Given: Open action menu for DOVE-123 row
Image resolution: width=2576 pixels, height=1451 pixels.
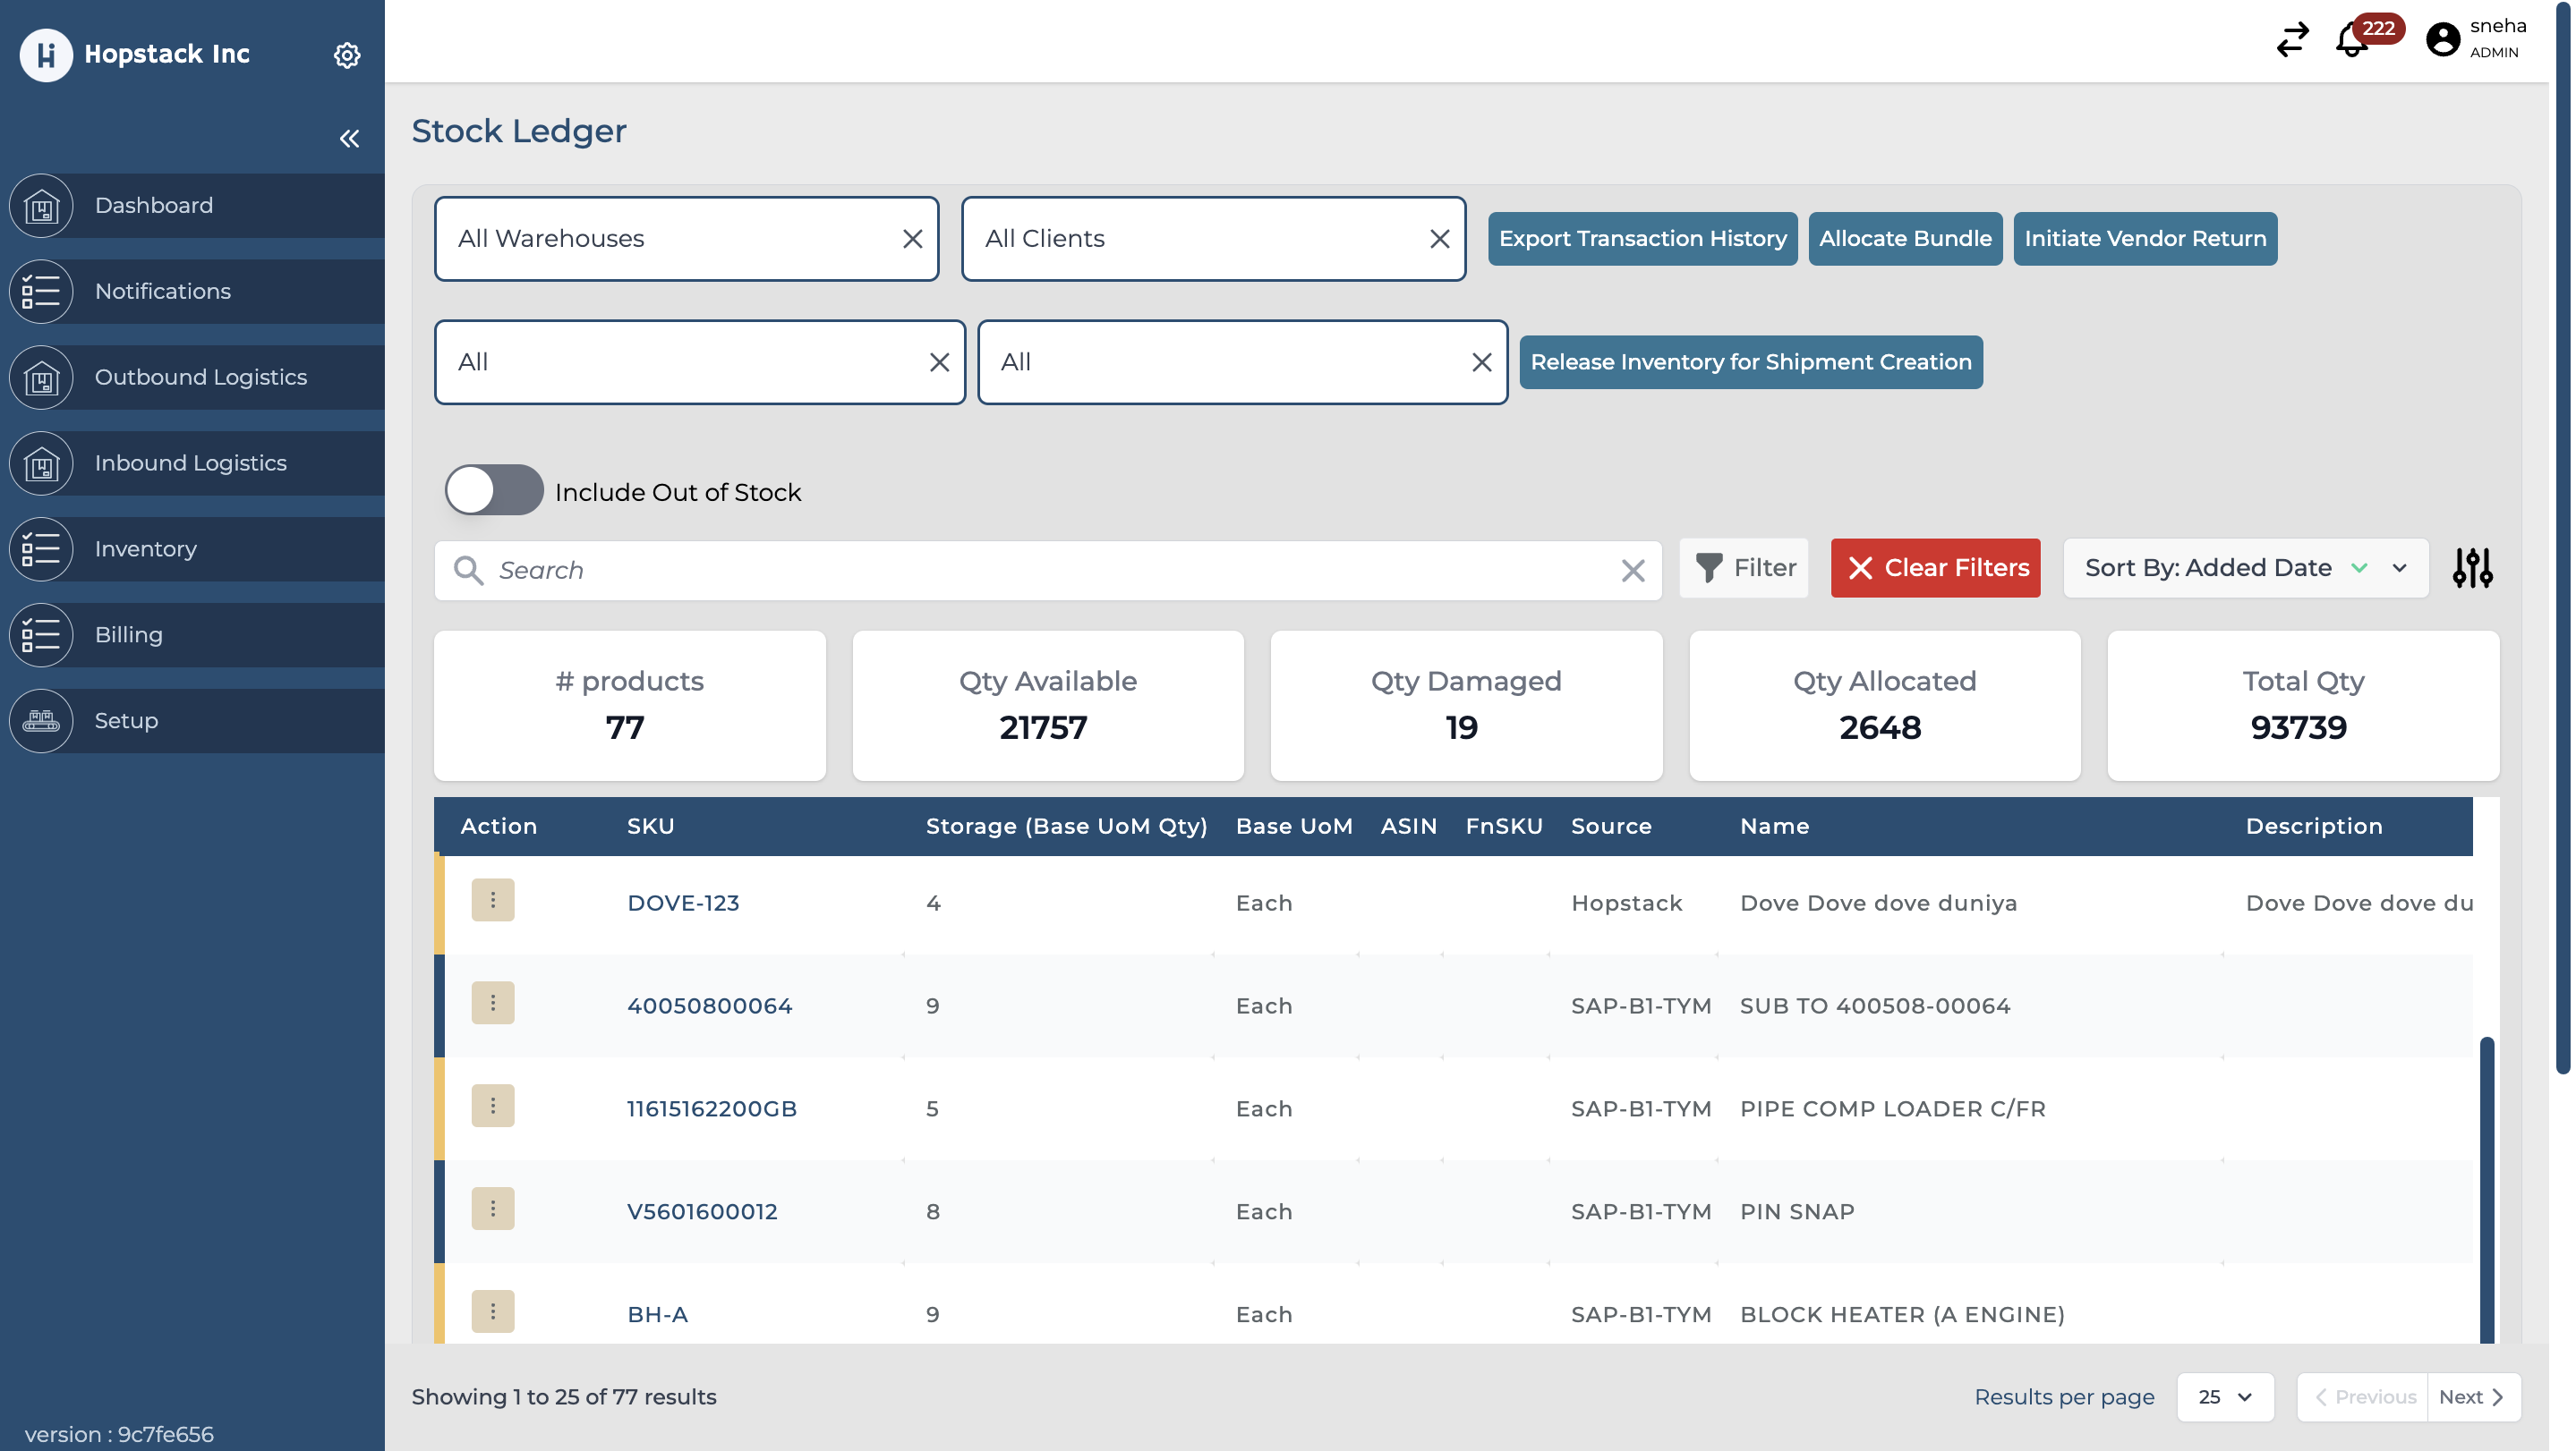Looking at the screenshot, I should click(x=493, y=900).
